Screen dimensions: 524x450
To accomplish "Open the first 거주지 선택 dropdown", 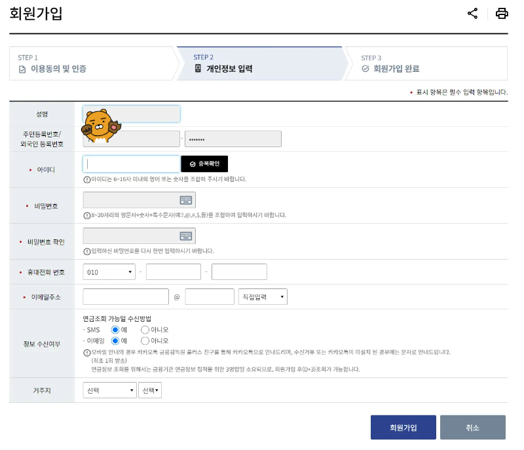I will 109,389.
